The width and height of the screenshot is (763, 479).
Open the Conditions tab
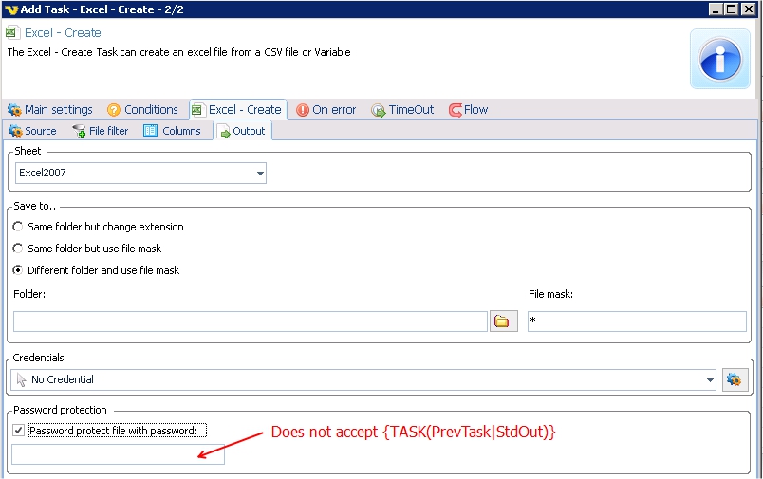pos(142,110)
